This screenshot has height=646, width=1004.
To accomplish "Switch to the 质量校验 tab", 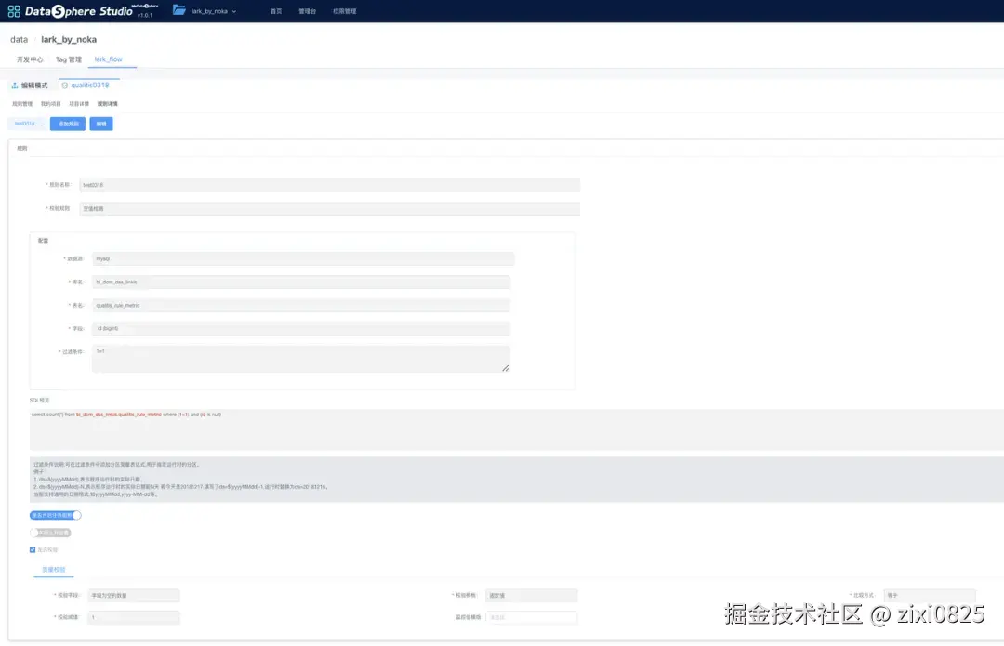I will click(53, 569).
